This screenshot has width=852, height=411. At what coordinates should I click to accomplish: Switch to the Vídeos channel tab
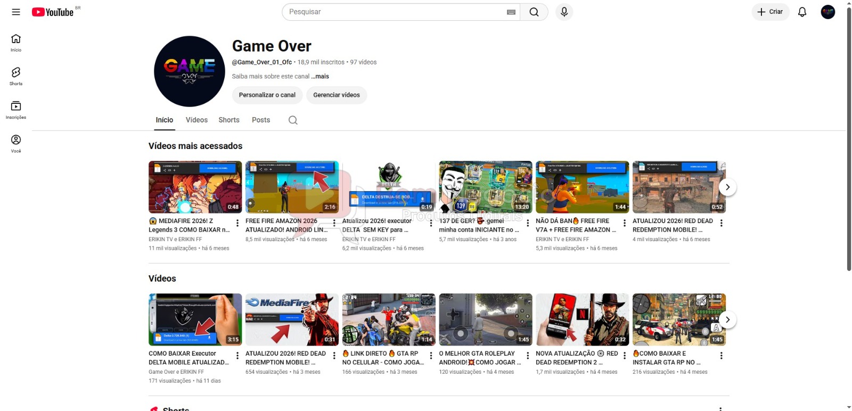196,120
